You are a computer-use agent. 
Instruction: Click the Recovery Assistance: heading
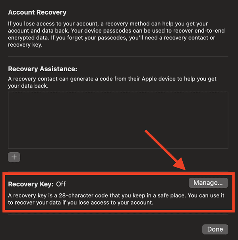(x=43, y=69)
